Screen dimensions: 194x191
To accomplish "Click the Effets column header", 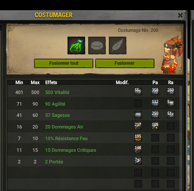I will point(51,82).
